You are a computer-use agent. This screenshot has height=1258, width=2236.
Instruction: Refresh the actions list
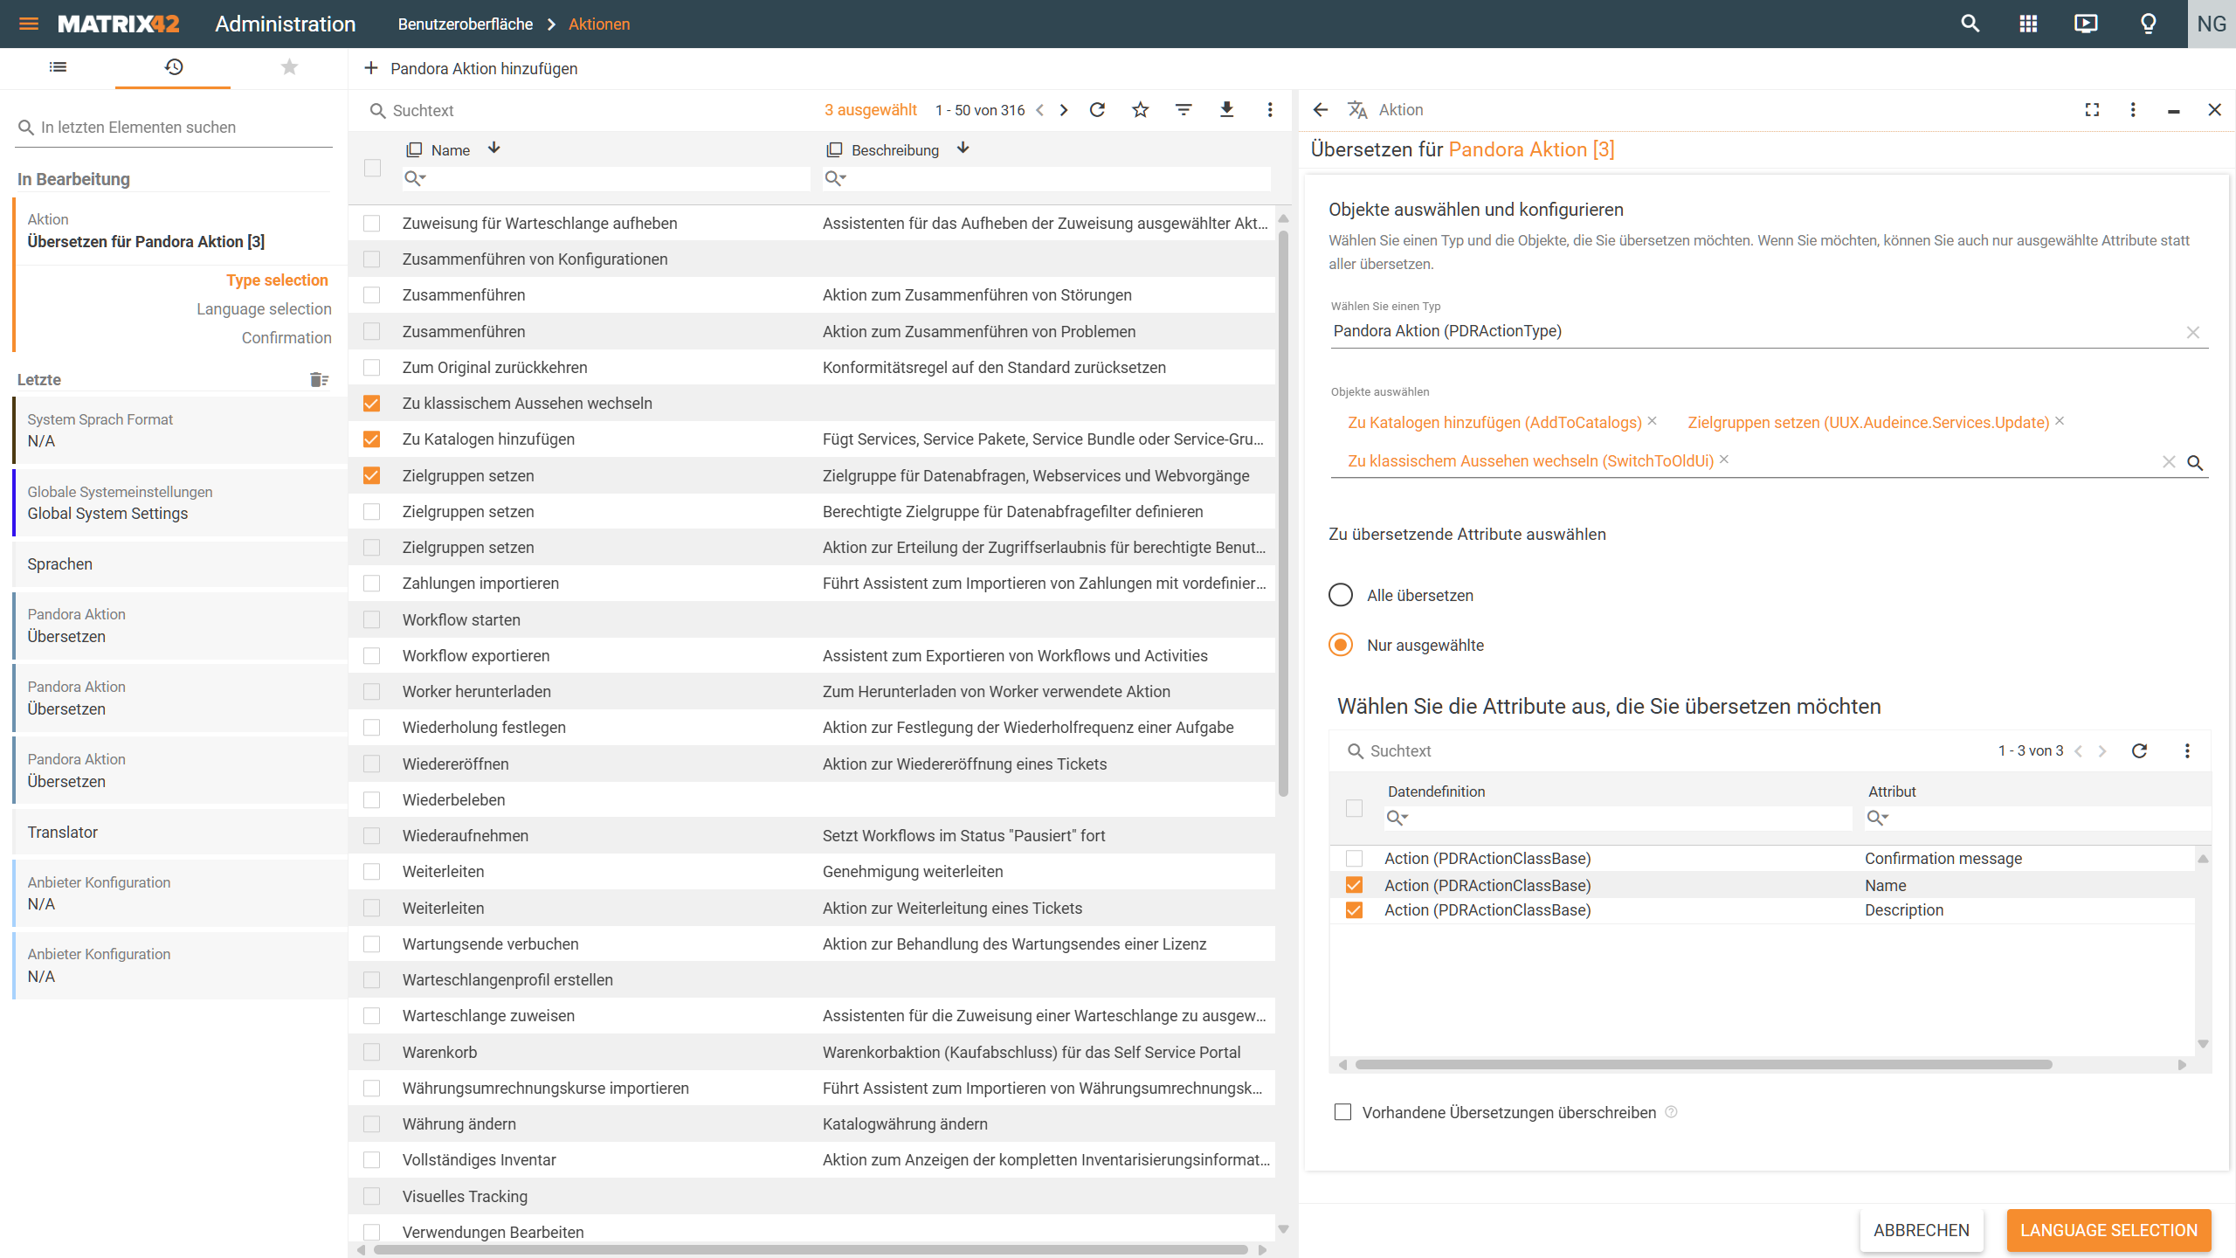(x=1097, y=110)
